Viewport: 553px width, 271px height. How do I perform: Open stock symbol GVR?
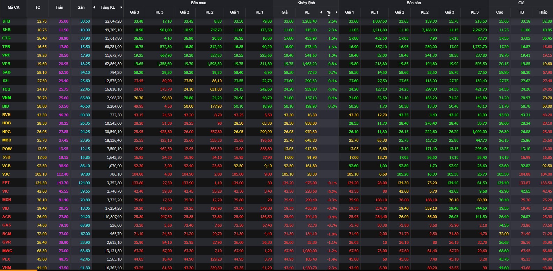coord(6,242)
